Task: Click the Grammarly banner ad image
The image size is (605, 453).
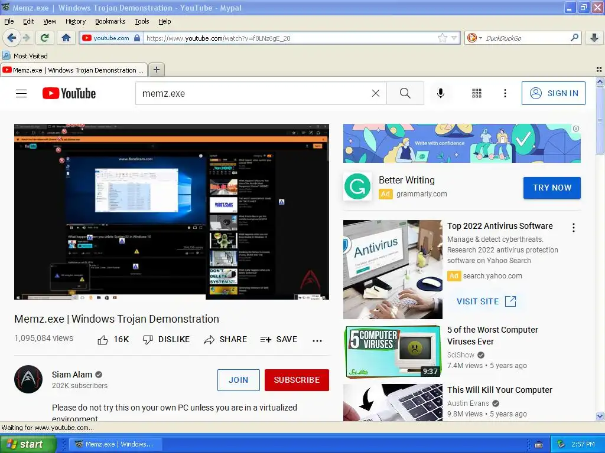Action: coord(462,143)
